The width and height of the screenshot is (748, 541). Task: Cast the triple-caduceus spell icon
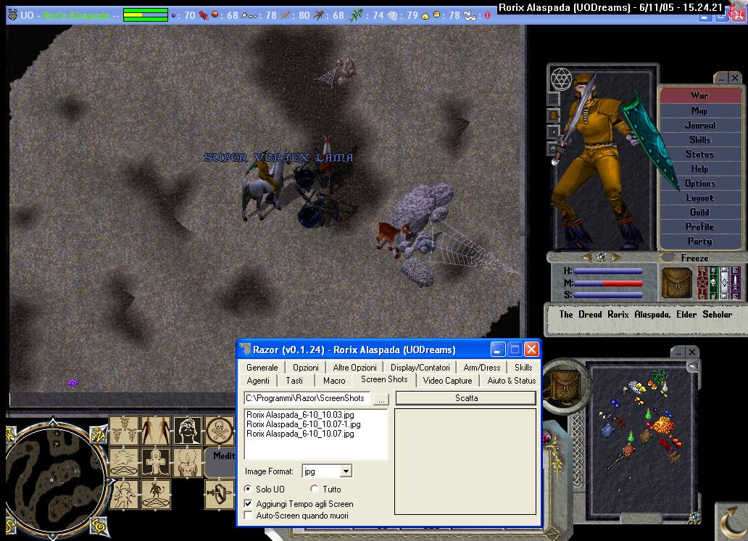[x=123, y=430]
